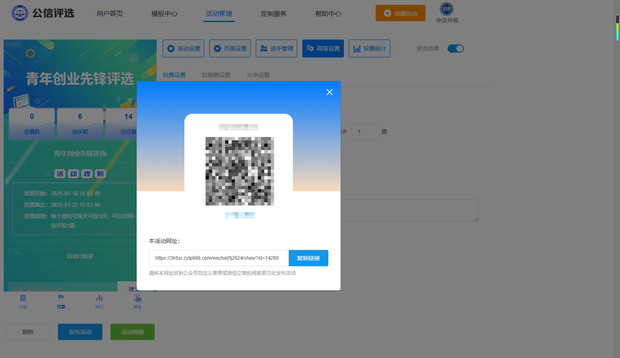620x358 pixels.
Task: Click the gear icon on 页面设置
Action: (217, 49)
